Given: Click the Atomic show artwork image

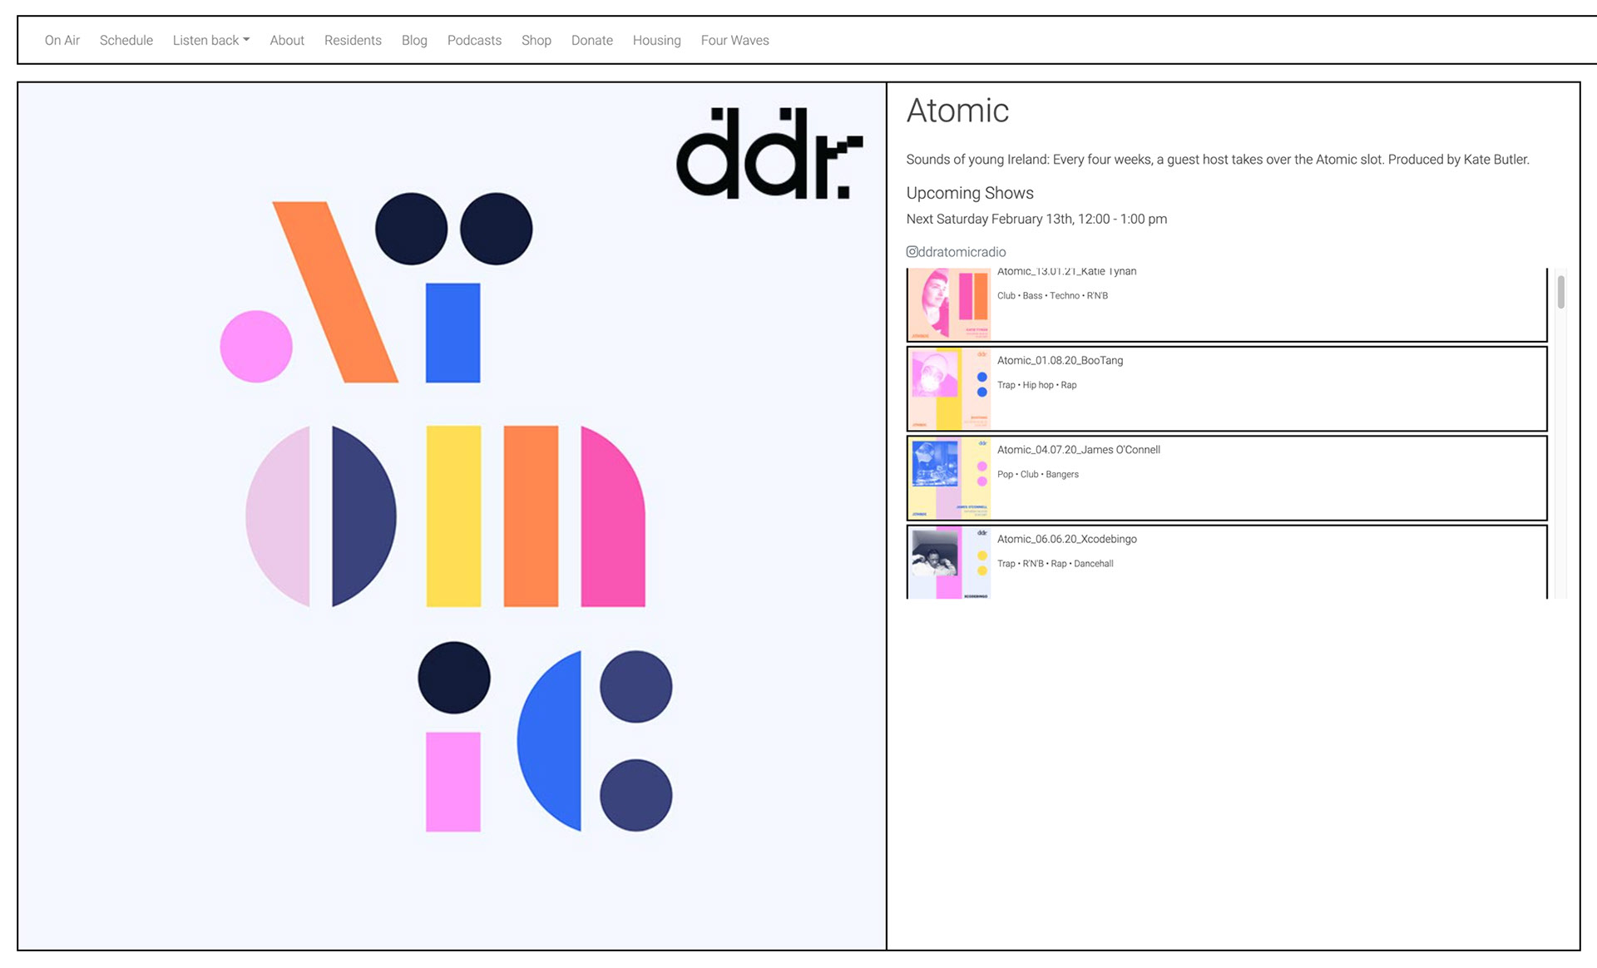Looking at the screenshot, I should point(452,516).
